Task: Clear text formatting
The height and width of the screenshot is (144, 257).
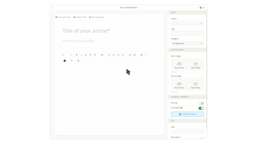Action: click(x=78, y=61)
